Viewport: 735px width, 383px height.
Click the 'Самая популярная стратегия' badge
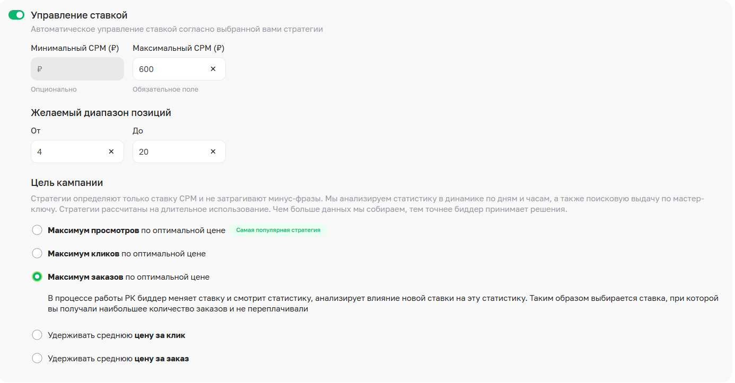[x=278, y=230]
